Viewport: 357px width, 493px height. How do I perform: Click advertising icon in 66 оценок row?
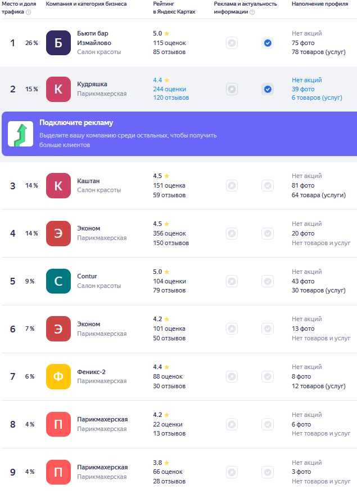point(232,472)
